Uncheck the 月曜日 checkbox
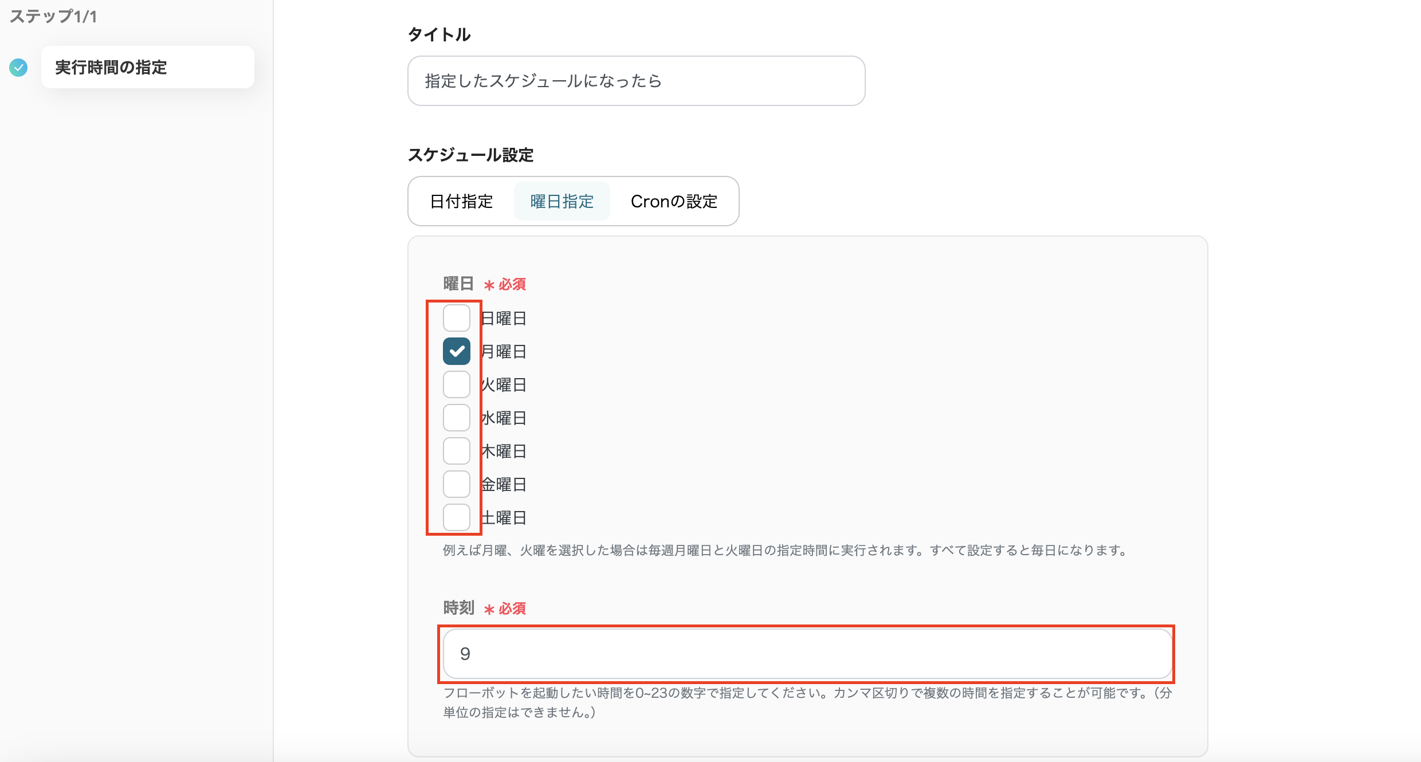The image size is (1421, 762). (x=456, y=351)
